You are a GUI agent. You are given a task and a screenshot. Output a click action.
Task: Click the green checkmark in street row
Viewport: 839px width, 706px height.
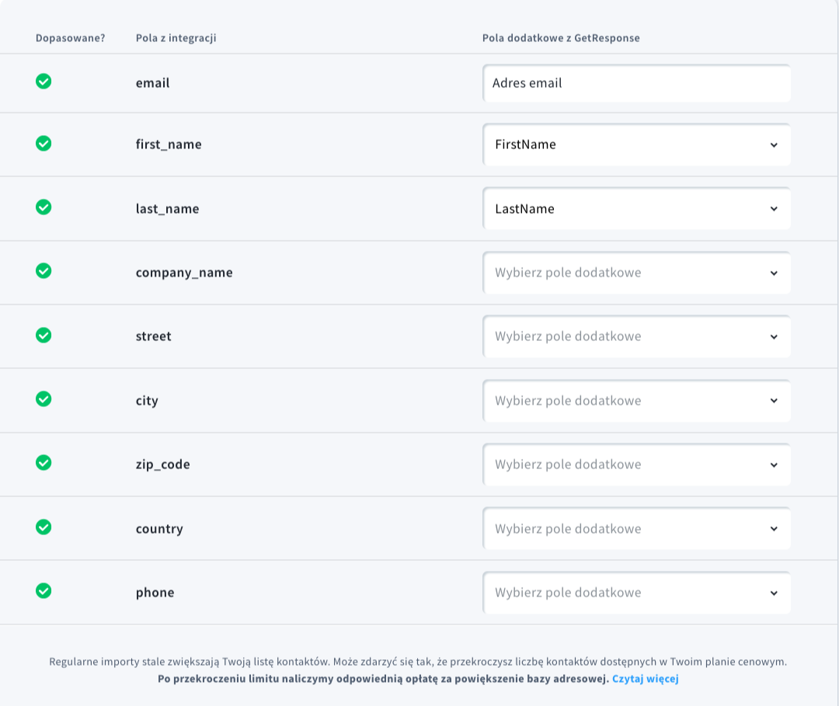pos(44,335)
